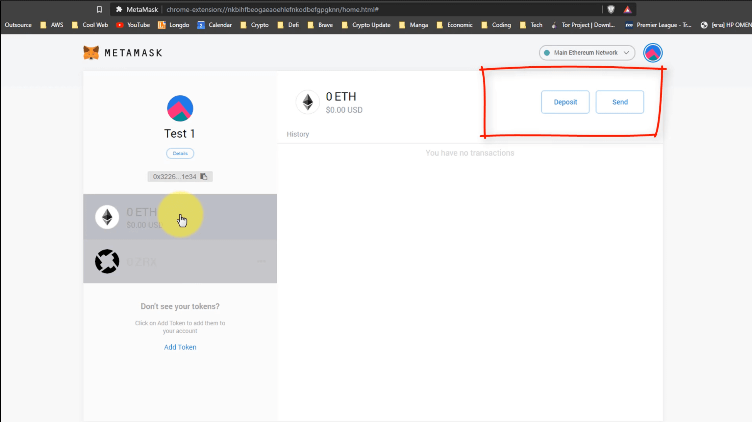Click the Send button

(620, 102)
